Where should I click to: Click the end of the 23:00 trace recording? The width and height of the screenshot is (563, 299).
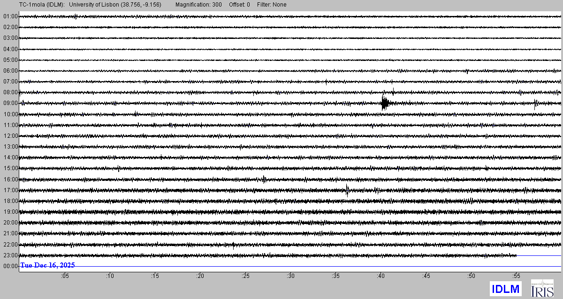[x=516, y=255]
